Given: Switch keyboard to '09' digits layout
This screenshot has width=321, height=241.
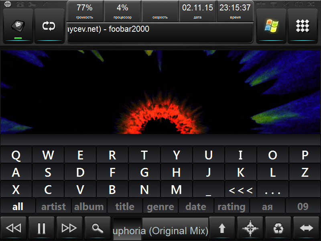Looking at the screenshot, I should coord(303,207).
